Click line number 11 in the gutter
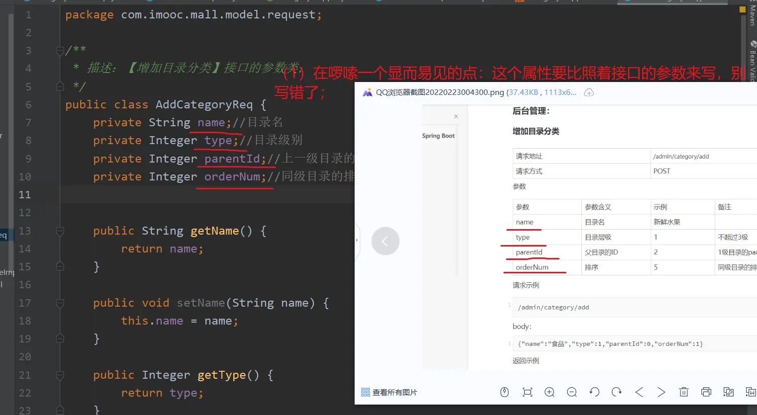 pos(25,195)
